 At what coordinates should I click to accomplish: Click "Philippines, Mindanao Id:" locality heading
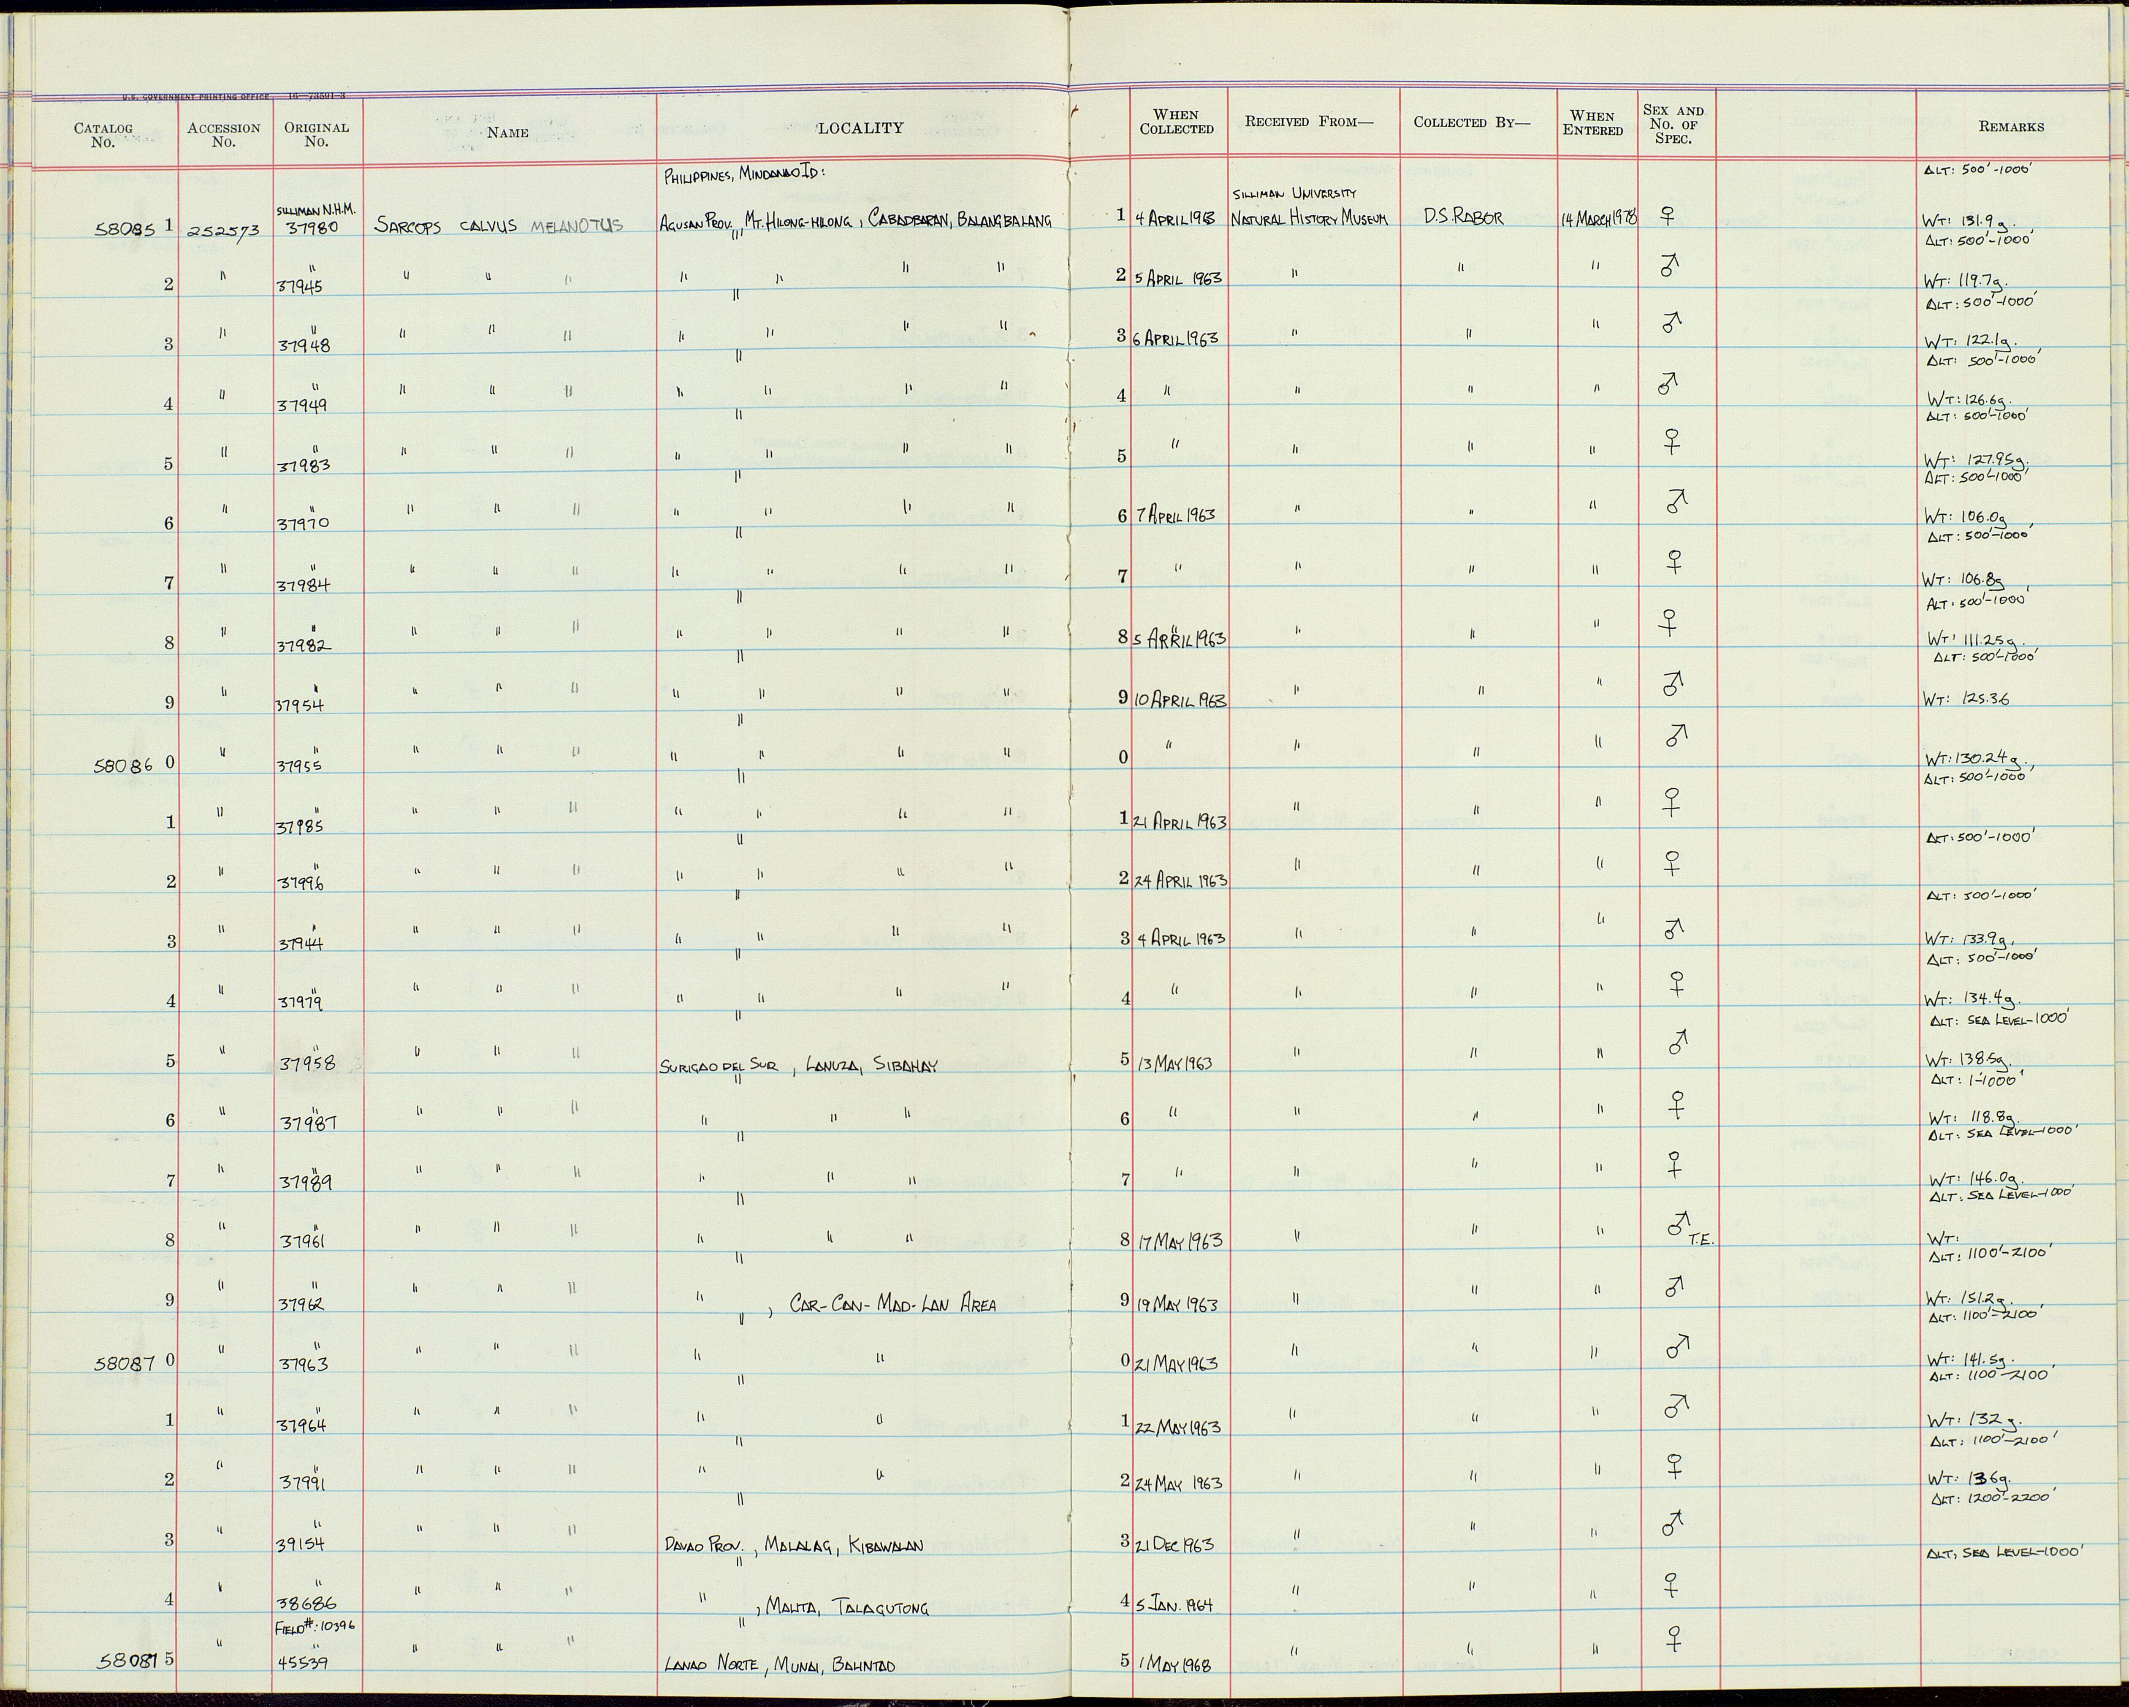[745, 176]
